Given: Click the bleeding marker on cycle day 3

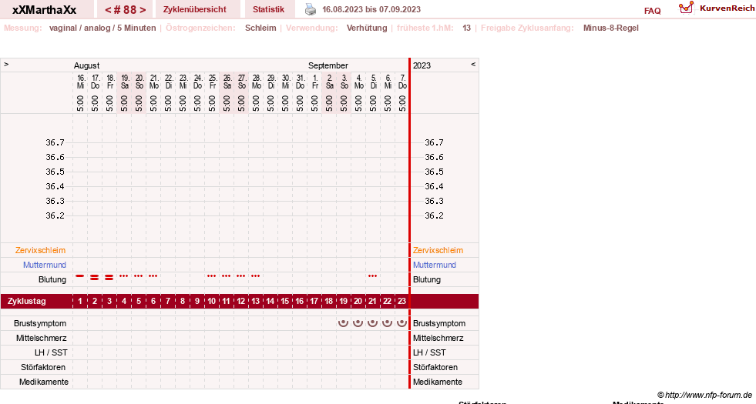Looking at the screenshot, I should click(x=109, y=277).
